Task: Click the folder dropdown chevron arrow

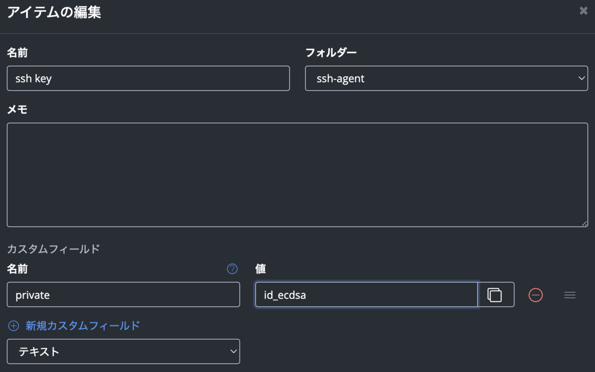Action: (582, 78)
